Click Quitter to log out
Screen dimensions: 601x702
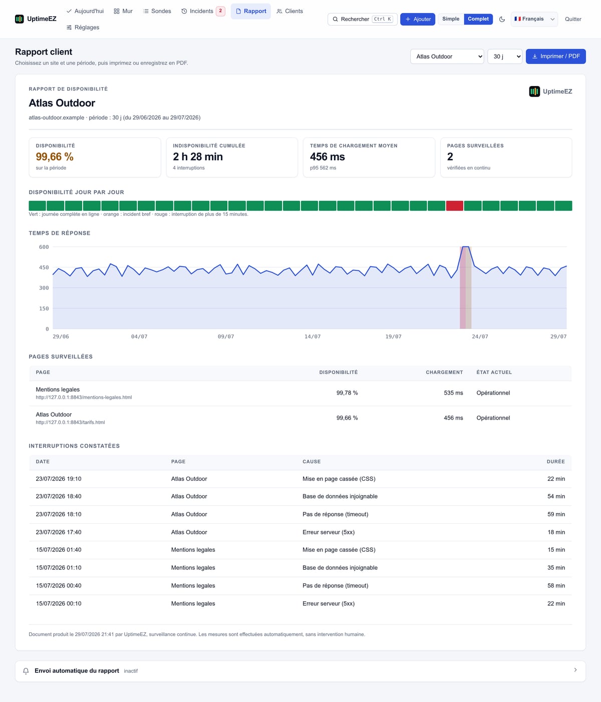(x=573, y=19)
